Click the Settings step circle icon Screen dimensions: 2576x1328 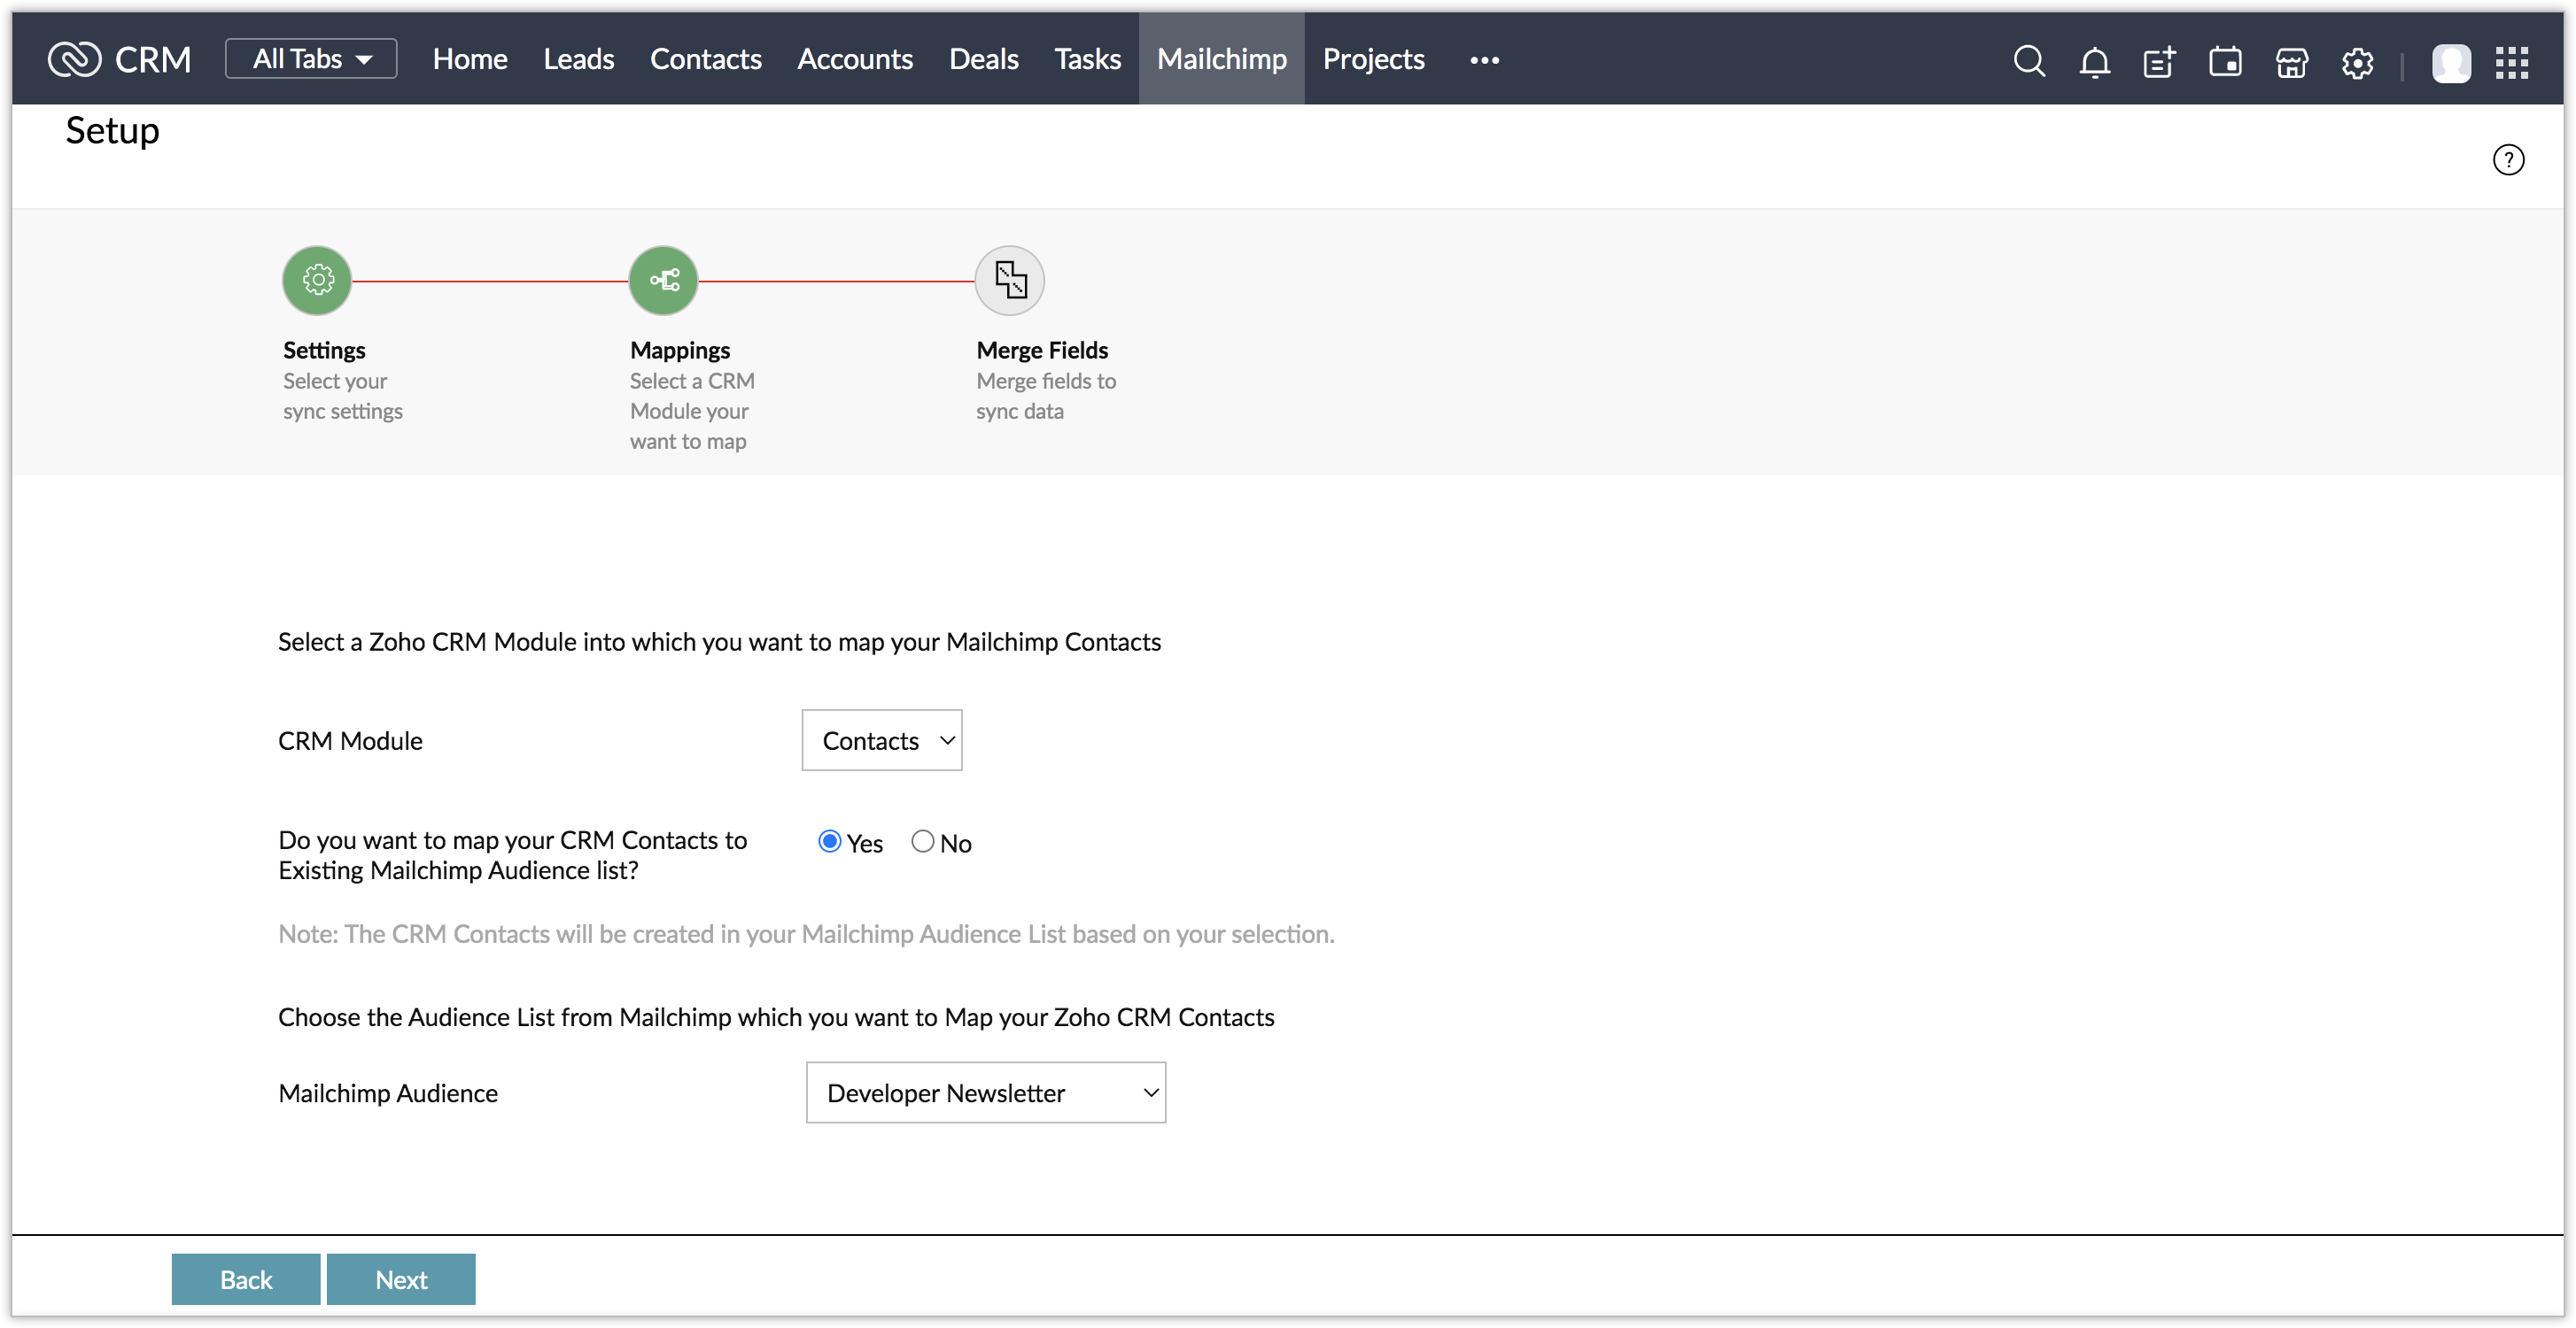[317, 281]
